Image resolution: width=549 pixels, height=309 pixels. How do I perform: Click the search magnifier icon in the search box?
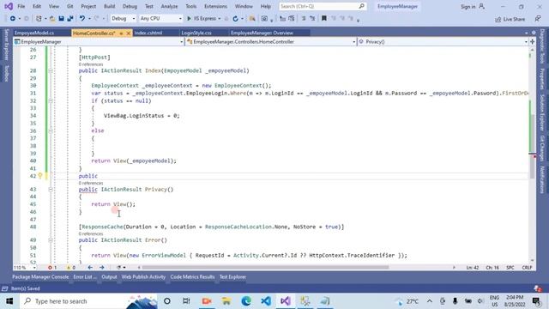tap(362, 6)
